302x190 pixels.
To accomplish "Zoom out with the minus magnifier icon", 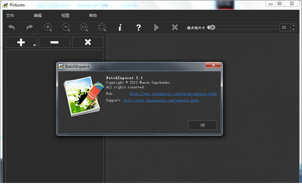I will coord(66,27).
